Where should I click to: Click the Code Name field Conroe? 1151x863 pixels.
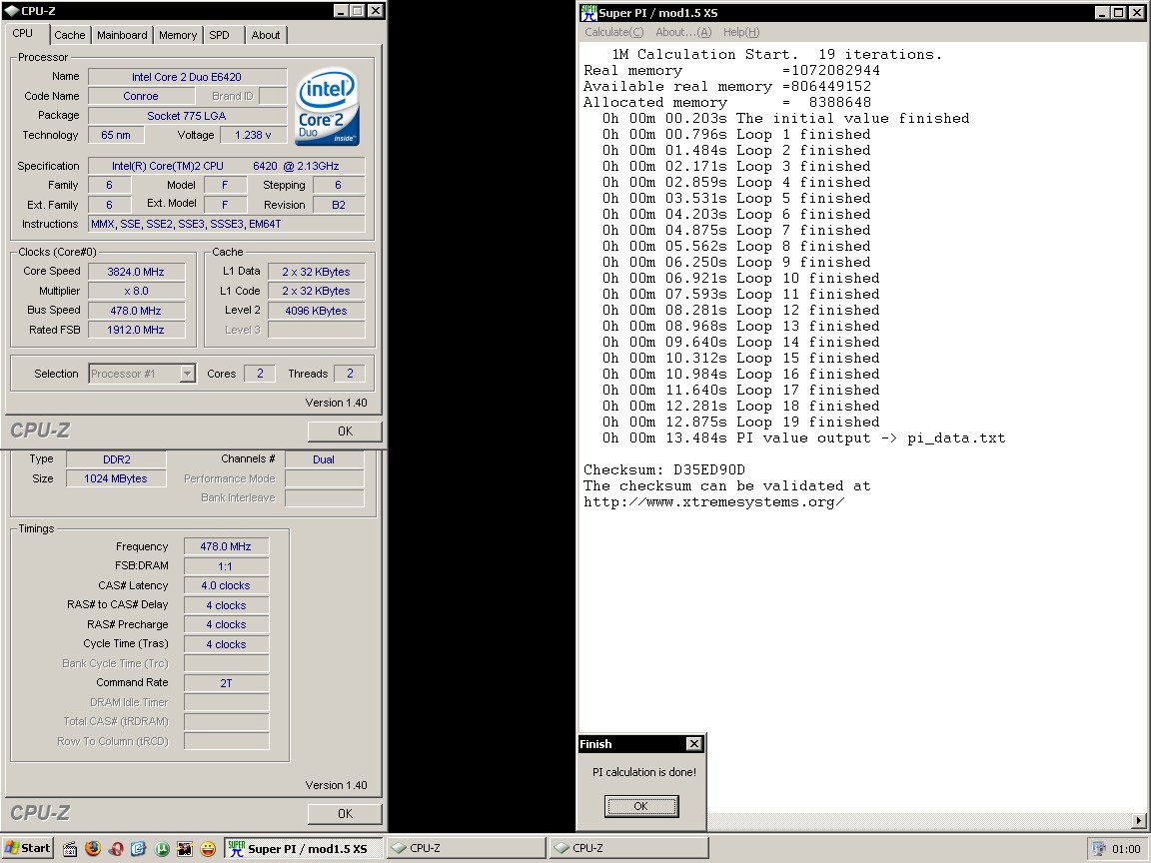tap(141, 96)
